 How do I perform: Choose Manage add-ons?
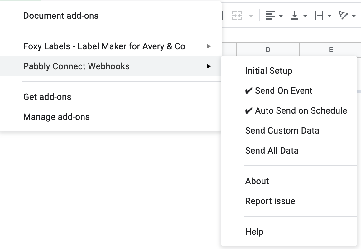110,117
